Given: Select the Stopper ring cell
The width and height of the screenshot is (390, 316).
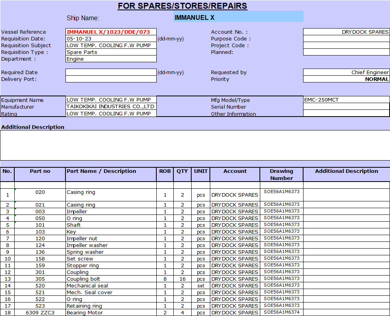Looking at the screenshot, I should click(111, 265).
